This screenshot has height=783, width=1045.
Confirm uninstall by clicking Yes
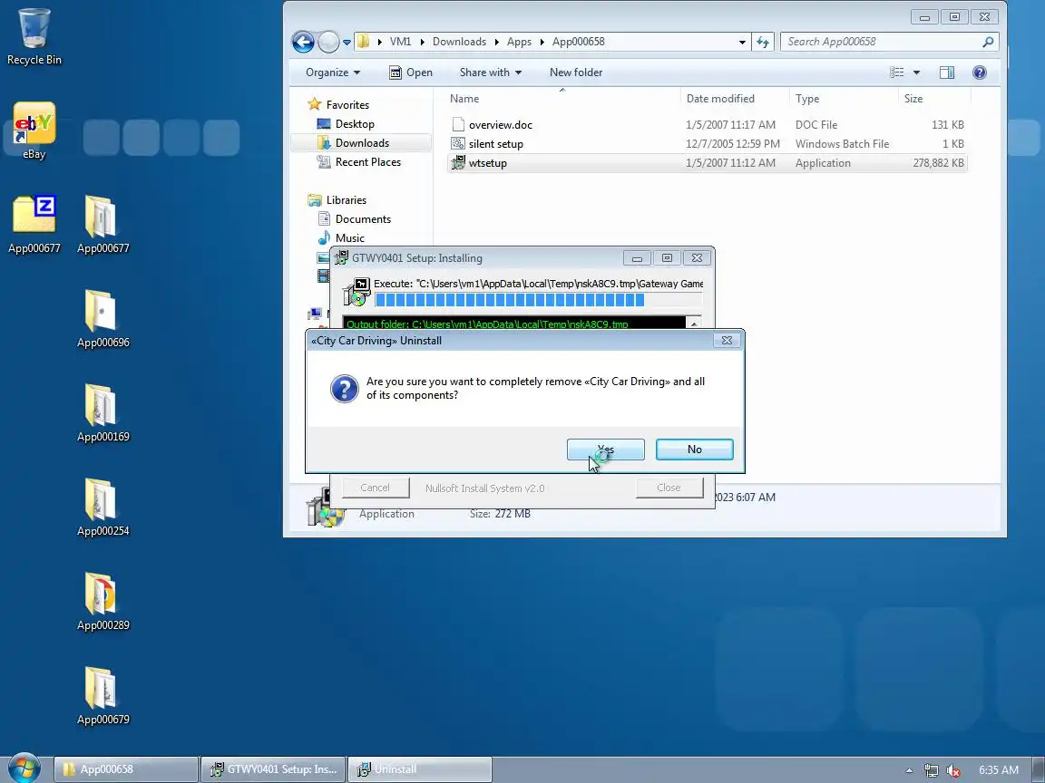(x=606, y=449)
